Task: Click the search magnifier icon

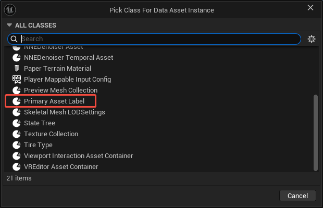Action: pyautogui.click(x=15, y=39)
